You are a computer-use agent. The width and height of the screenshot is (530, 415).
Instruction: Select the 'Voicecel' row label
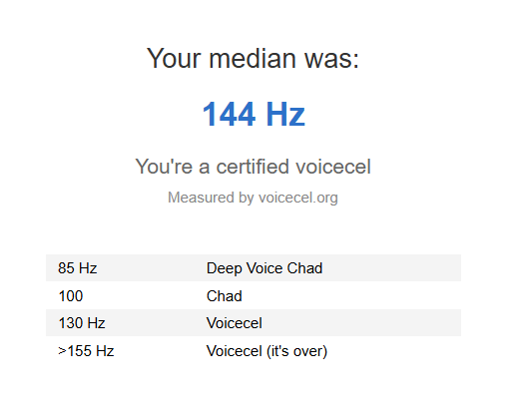coord(235,323)
